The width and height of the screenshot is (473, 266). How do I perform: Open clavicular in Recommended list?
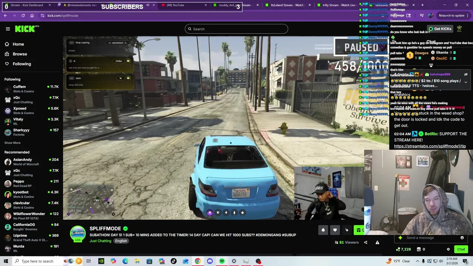[x=31, y=205]
